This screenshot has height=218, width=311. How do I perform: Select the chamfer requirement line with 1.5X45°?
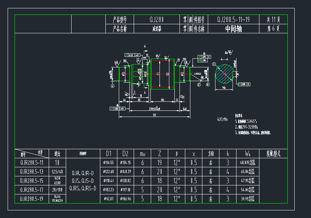pyautogui.click(x=246, y=121)
